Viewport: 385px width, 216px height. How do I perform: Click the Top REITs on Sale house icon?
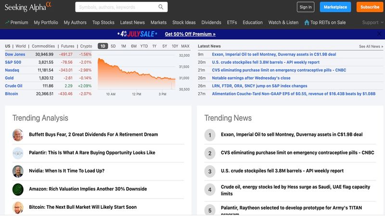[x=307, y=23]
